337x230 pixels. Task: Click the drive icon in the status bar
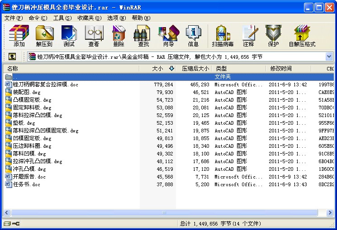(x=7, y=224)
